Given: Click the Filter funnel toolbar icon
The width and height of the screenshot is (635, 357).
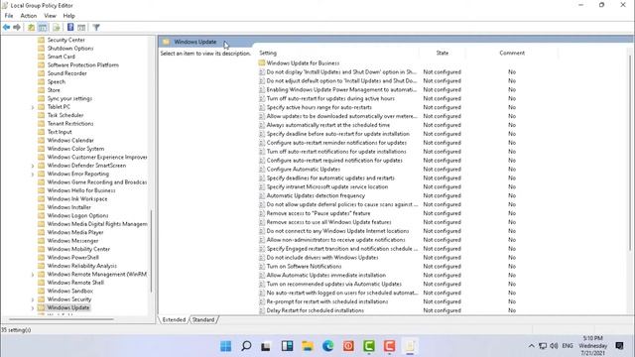Looking at the screenshot, I should coord(96,27).
